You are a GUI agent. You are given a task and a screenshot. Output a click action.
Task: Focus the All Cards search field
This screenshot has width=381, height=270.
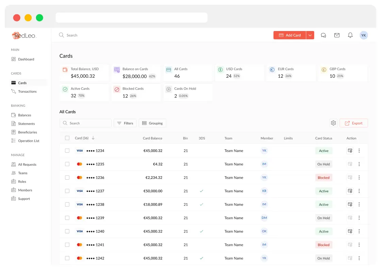click(85, 123)
